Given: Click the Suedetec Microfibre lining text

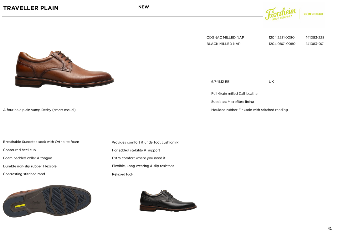Looking at the screenshot, I should 233,102.
